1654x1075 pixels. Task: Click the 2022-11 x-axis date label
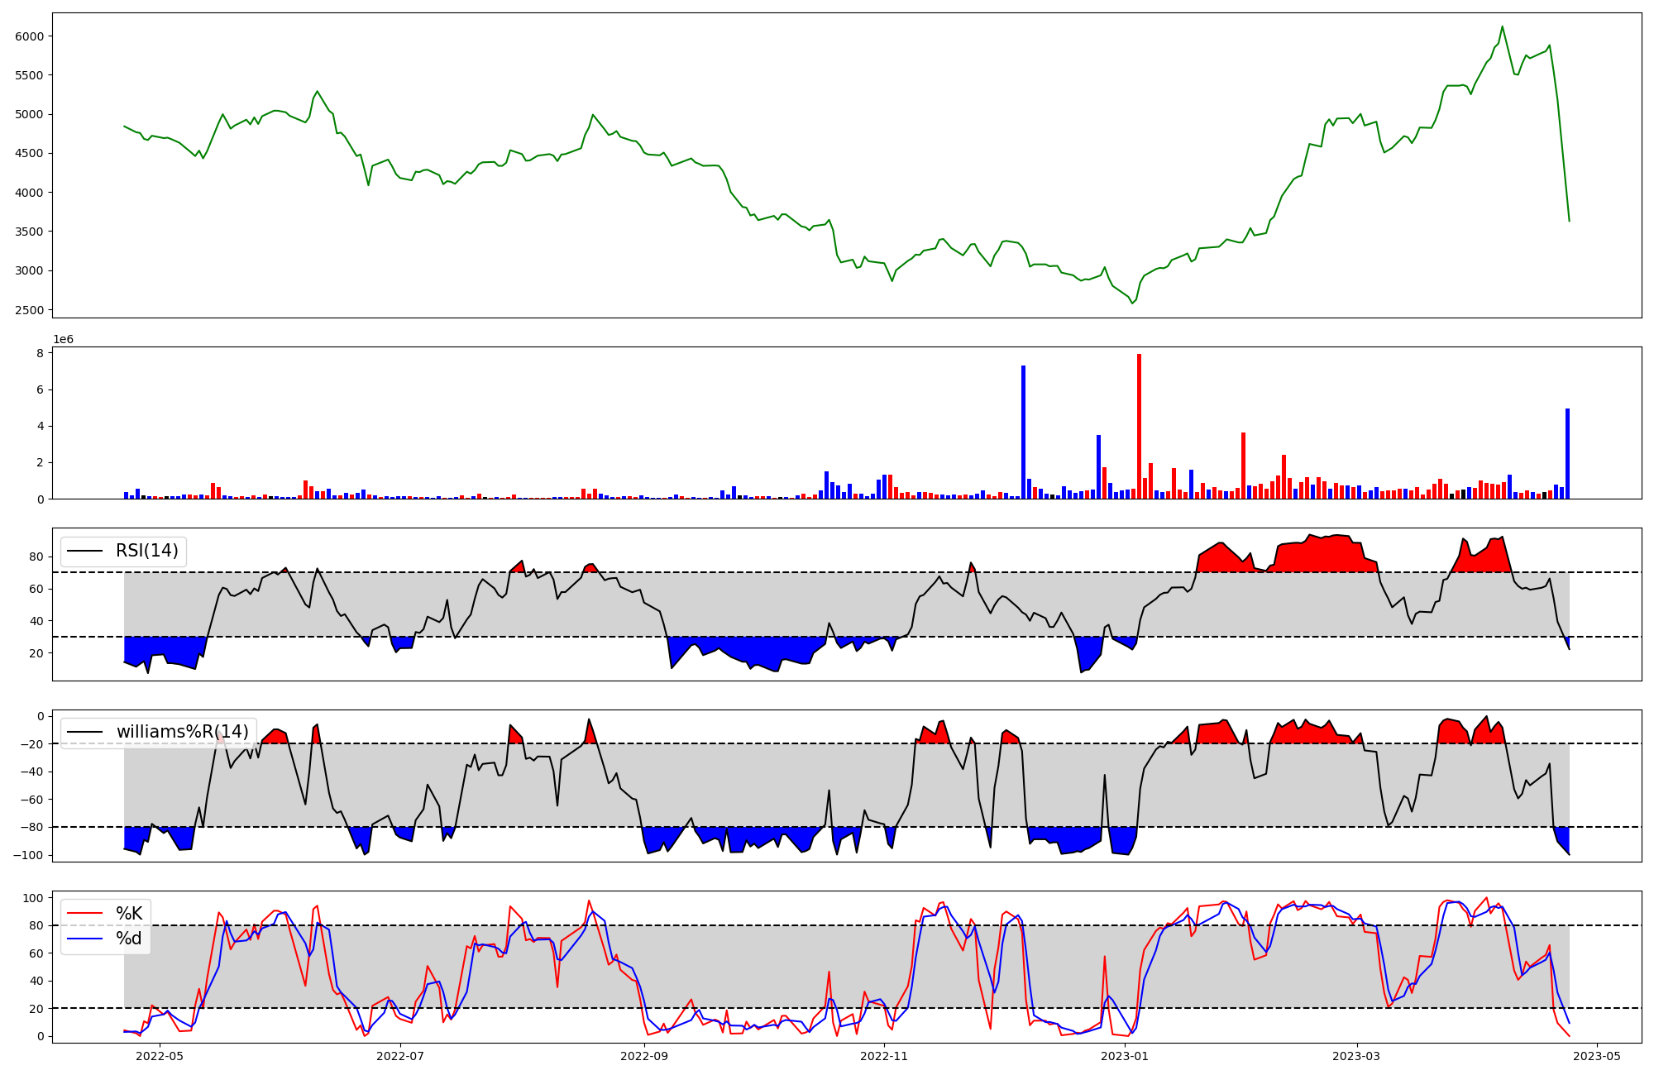coord(885,1056)
